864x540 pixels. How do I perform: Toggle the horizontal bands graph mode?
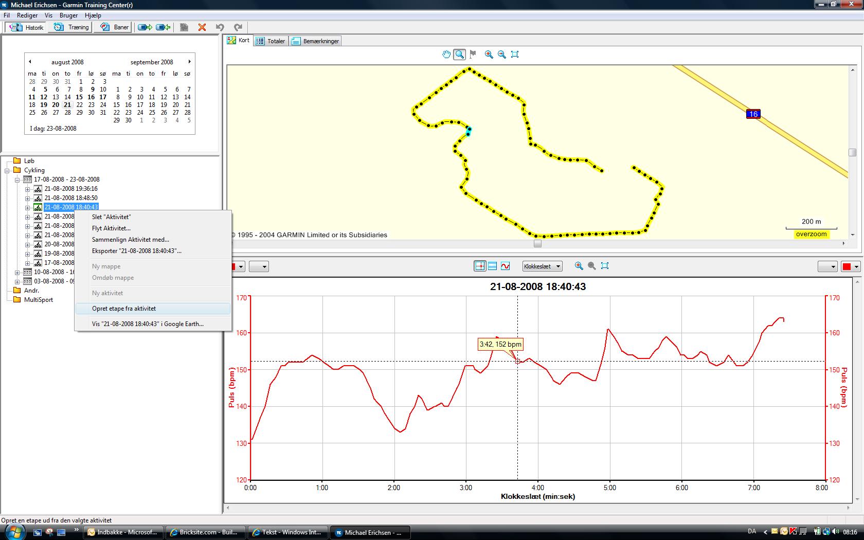(x=492, y=266)
